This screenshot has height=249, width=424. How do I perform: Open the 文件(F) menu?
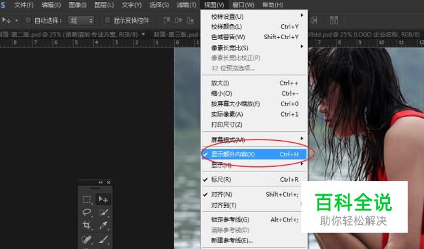(23, 5)
